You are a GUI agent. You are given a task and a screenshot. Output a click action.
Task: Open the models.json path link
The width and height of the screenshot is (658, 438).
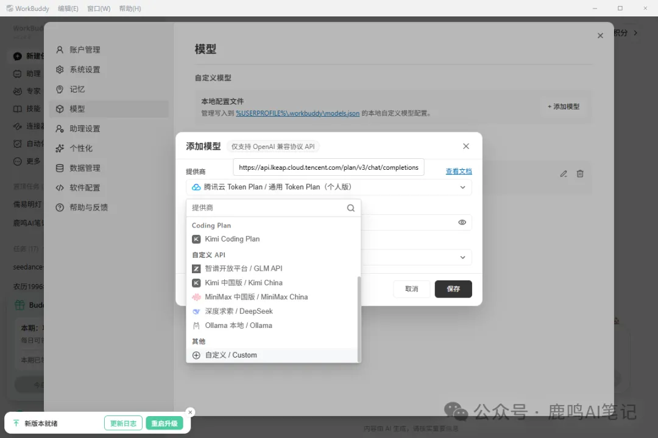point(297,113)
